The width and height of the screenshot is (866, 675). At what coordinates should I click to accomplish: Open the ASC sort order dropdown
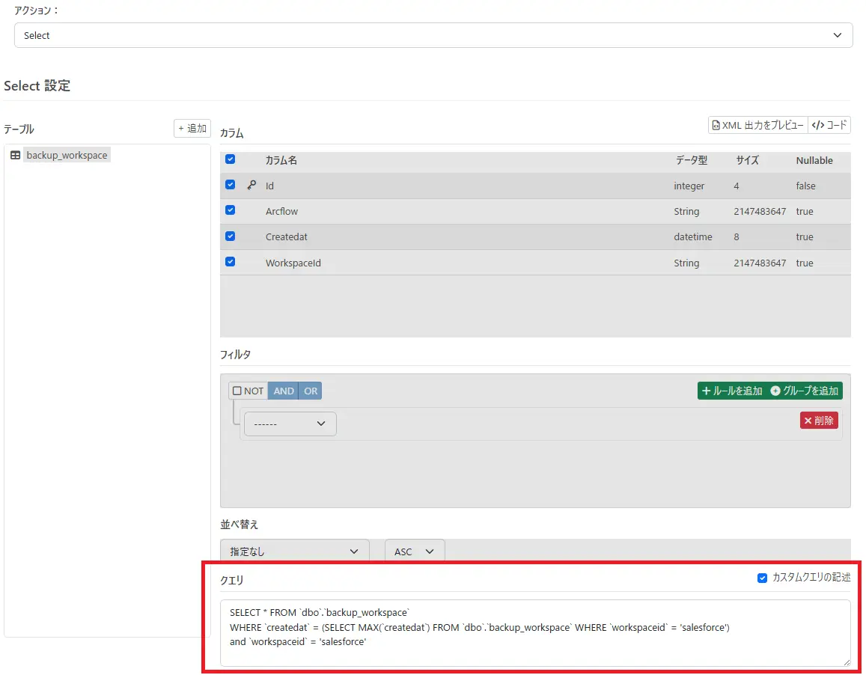tap(414, 552)
